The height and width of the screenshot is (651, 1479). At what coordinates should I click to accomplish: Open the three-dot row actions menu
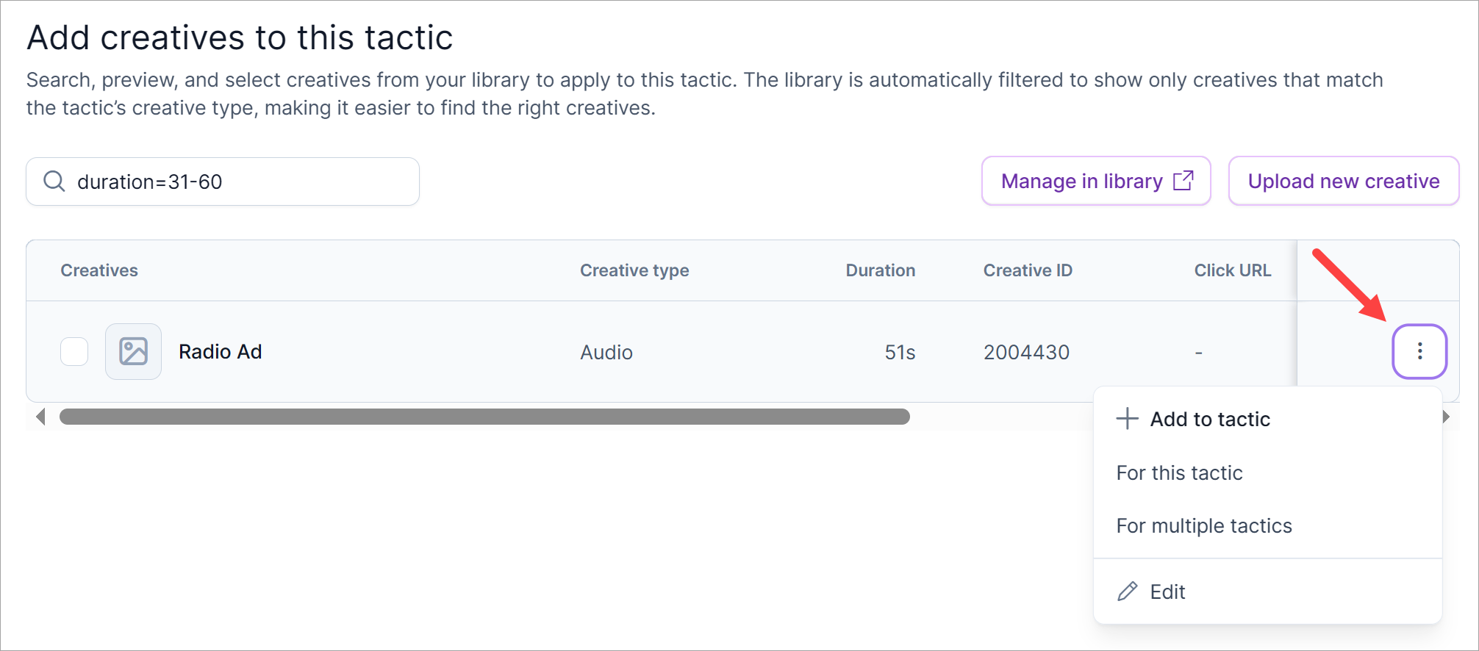point(1419,352)
